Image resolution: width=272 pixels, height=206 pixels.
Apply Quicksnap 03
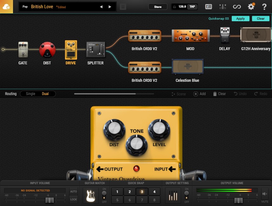240,19
